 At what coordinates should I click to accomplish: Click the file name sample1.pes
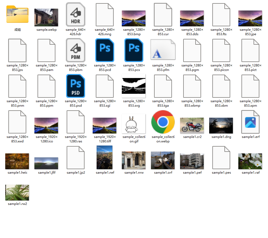221,173
